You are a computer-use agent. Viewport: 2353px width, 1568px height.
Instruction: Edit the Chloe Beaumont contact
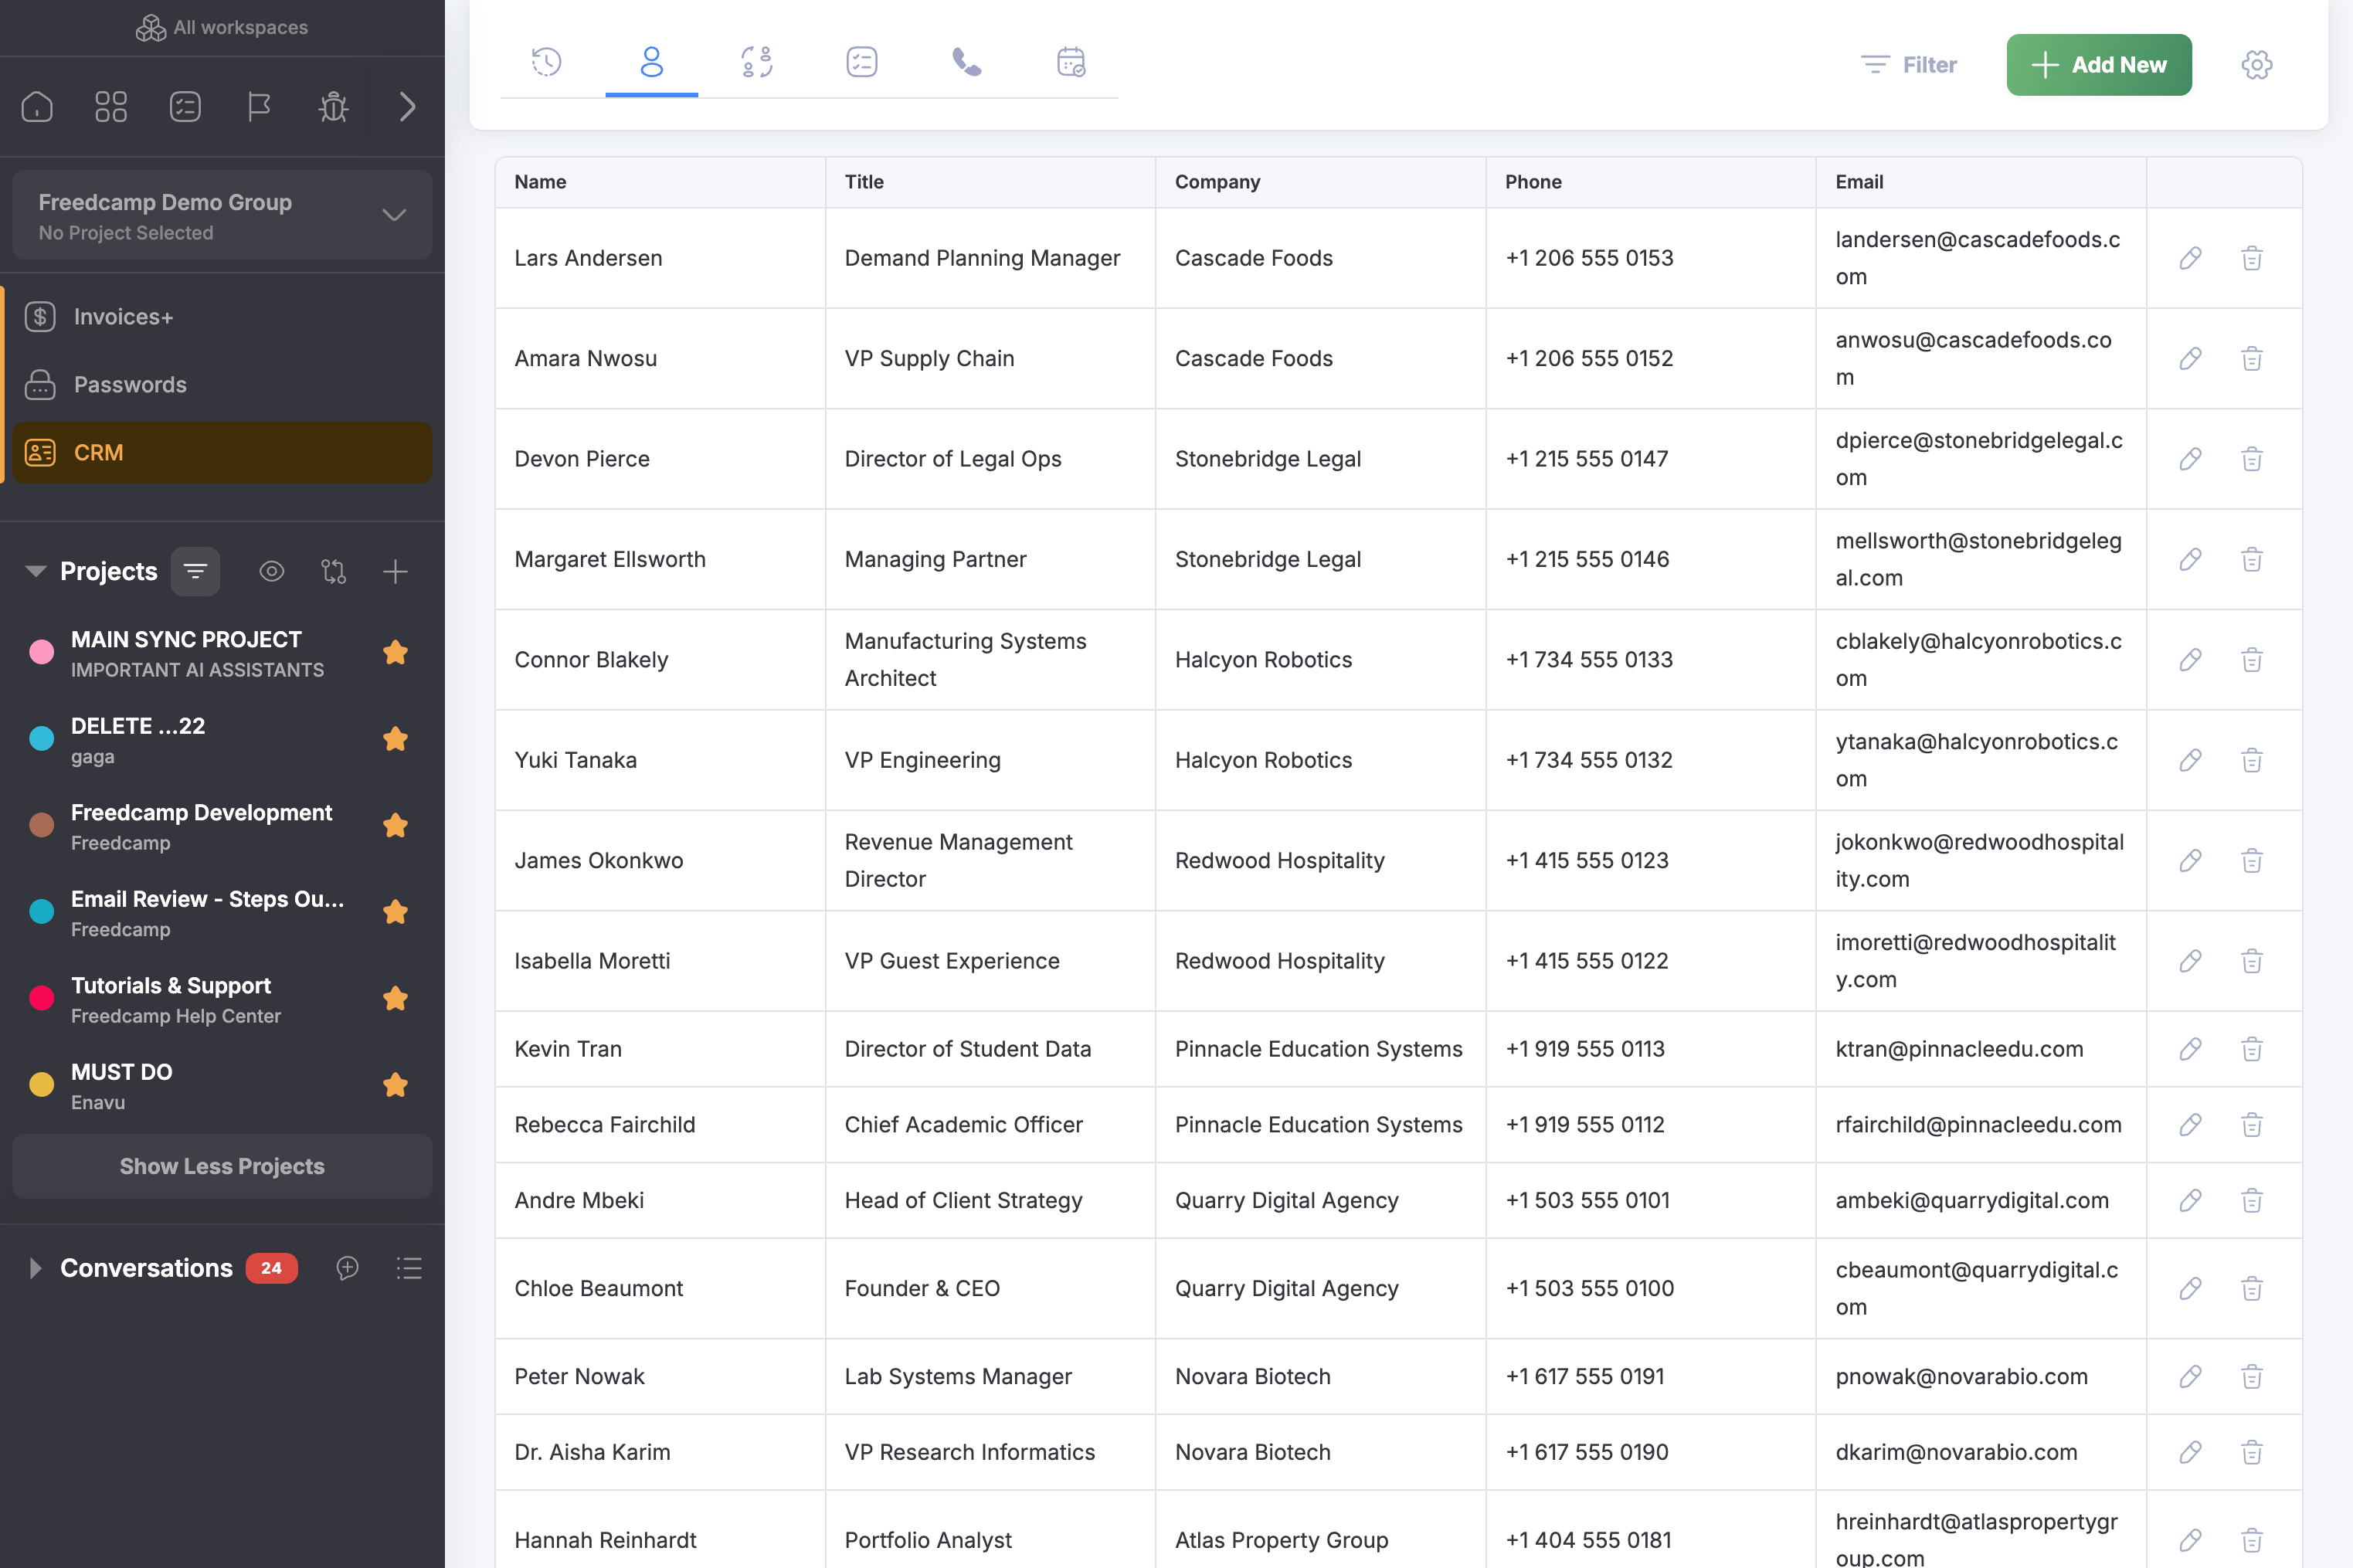click(2191, 1288)
